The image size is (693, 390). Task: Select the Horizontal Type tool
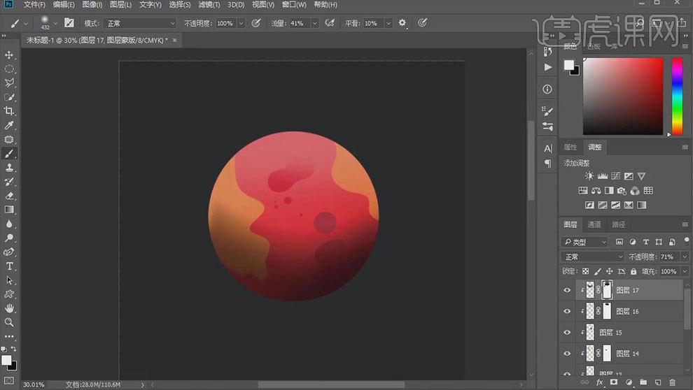(x=9, y=266)
